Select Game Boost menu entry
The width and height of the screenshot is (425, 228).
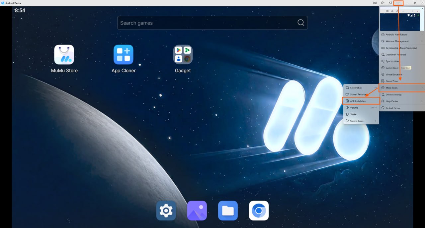402,68
